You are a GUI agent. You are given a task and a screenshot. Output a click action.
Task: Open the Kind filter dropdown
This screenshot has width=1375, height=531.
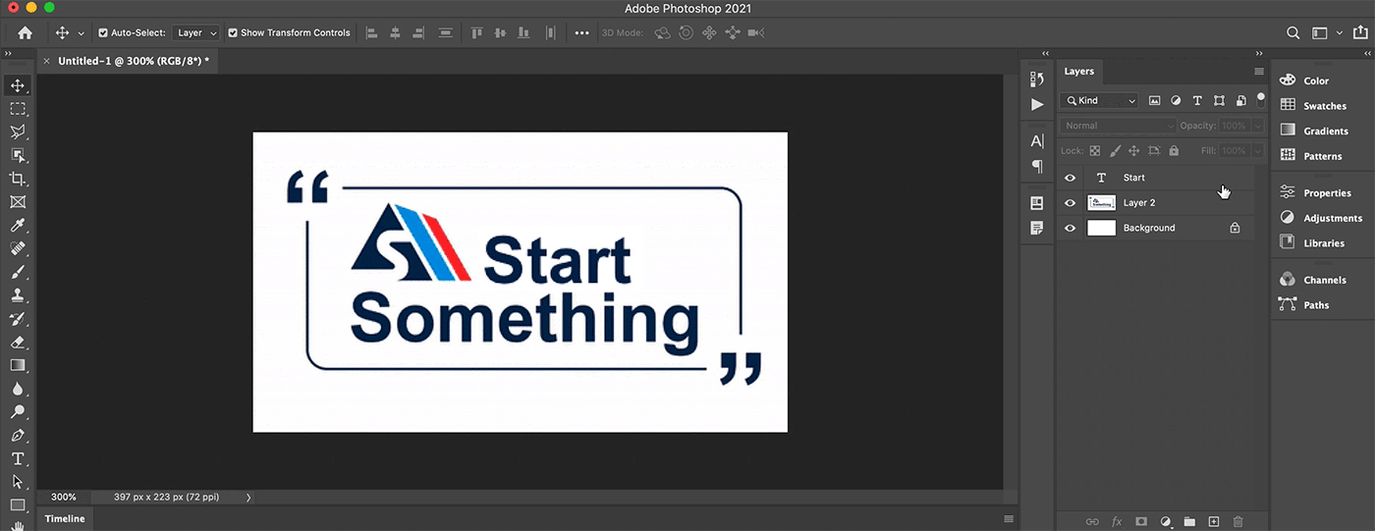pos(1099,100)
